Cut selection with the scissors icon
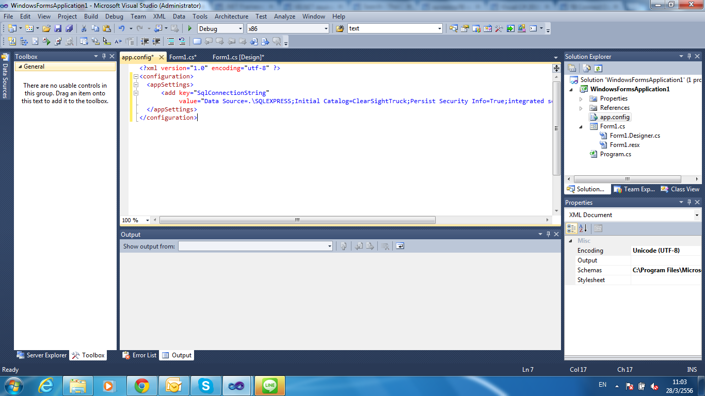 [x=84, y=28]
